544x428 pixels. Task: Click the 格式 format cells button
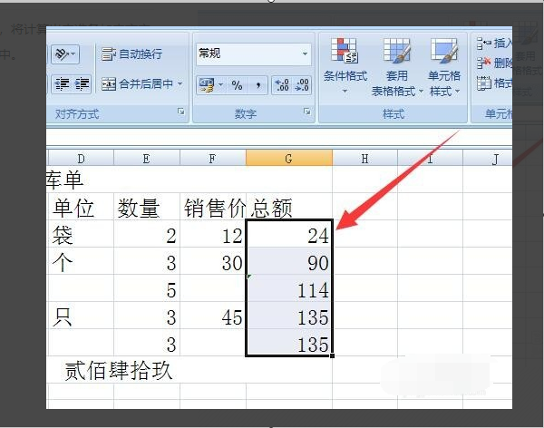point(494,83)
